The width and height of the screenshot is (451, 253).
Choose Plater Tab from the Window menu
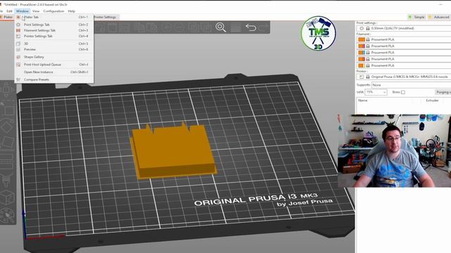click(54, 17)
